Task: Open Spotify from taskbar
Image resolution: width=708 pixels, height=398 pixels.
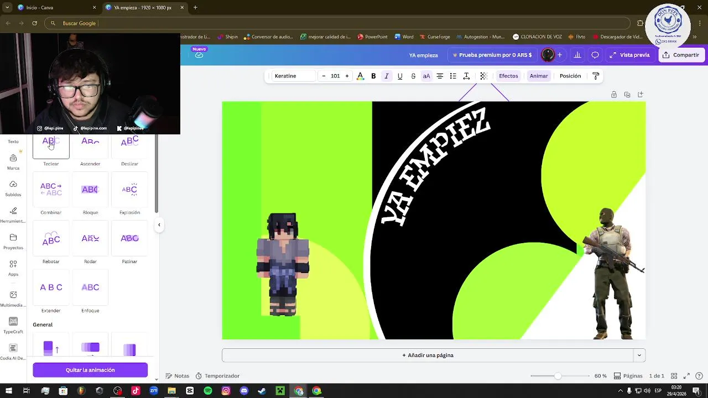Action: coord(208,391)
